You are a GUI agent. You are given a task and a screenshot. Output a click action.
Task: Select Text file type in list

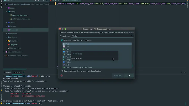tap(97, 44)
